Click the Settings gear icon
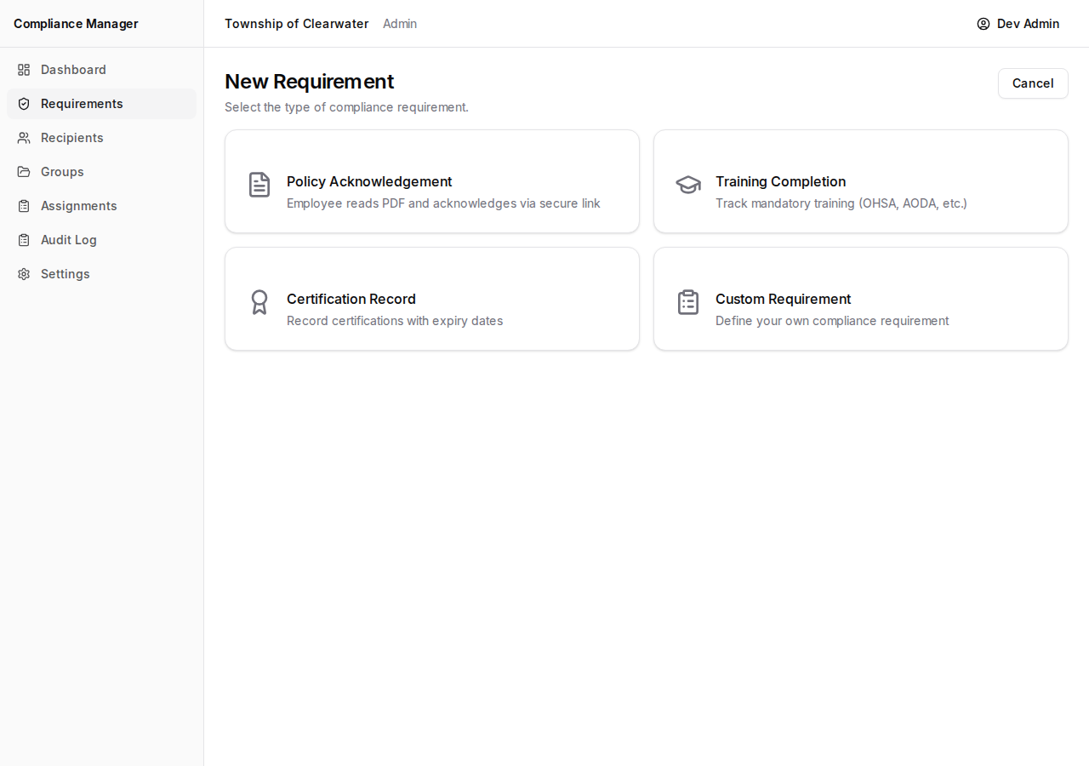Image resolution: width=1089 pixels, height=766 pixels. pos(24,274)
